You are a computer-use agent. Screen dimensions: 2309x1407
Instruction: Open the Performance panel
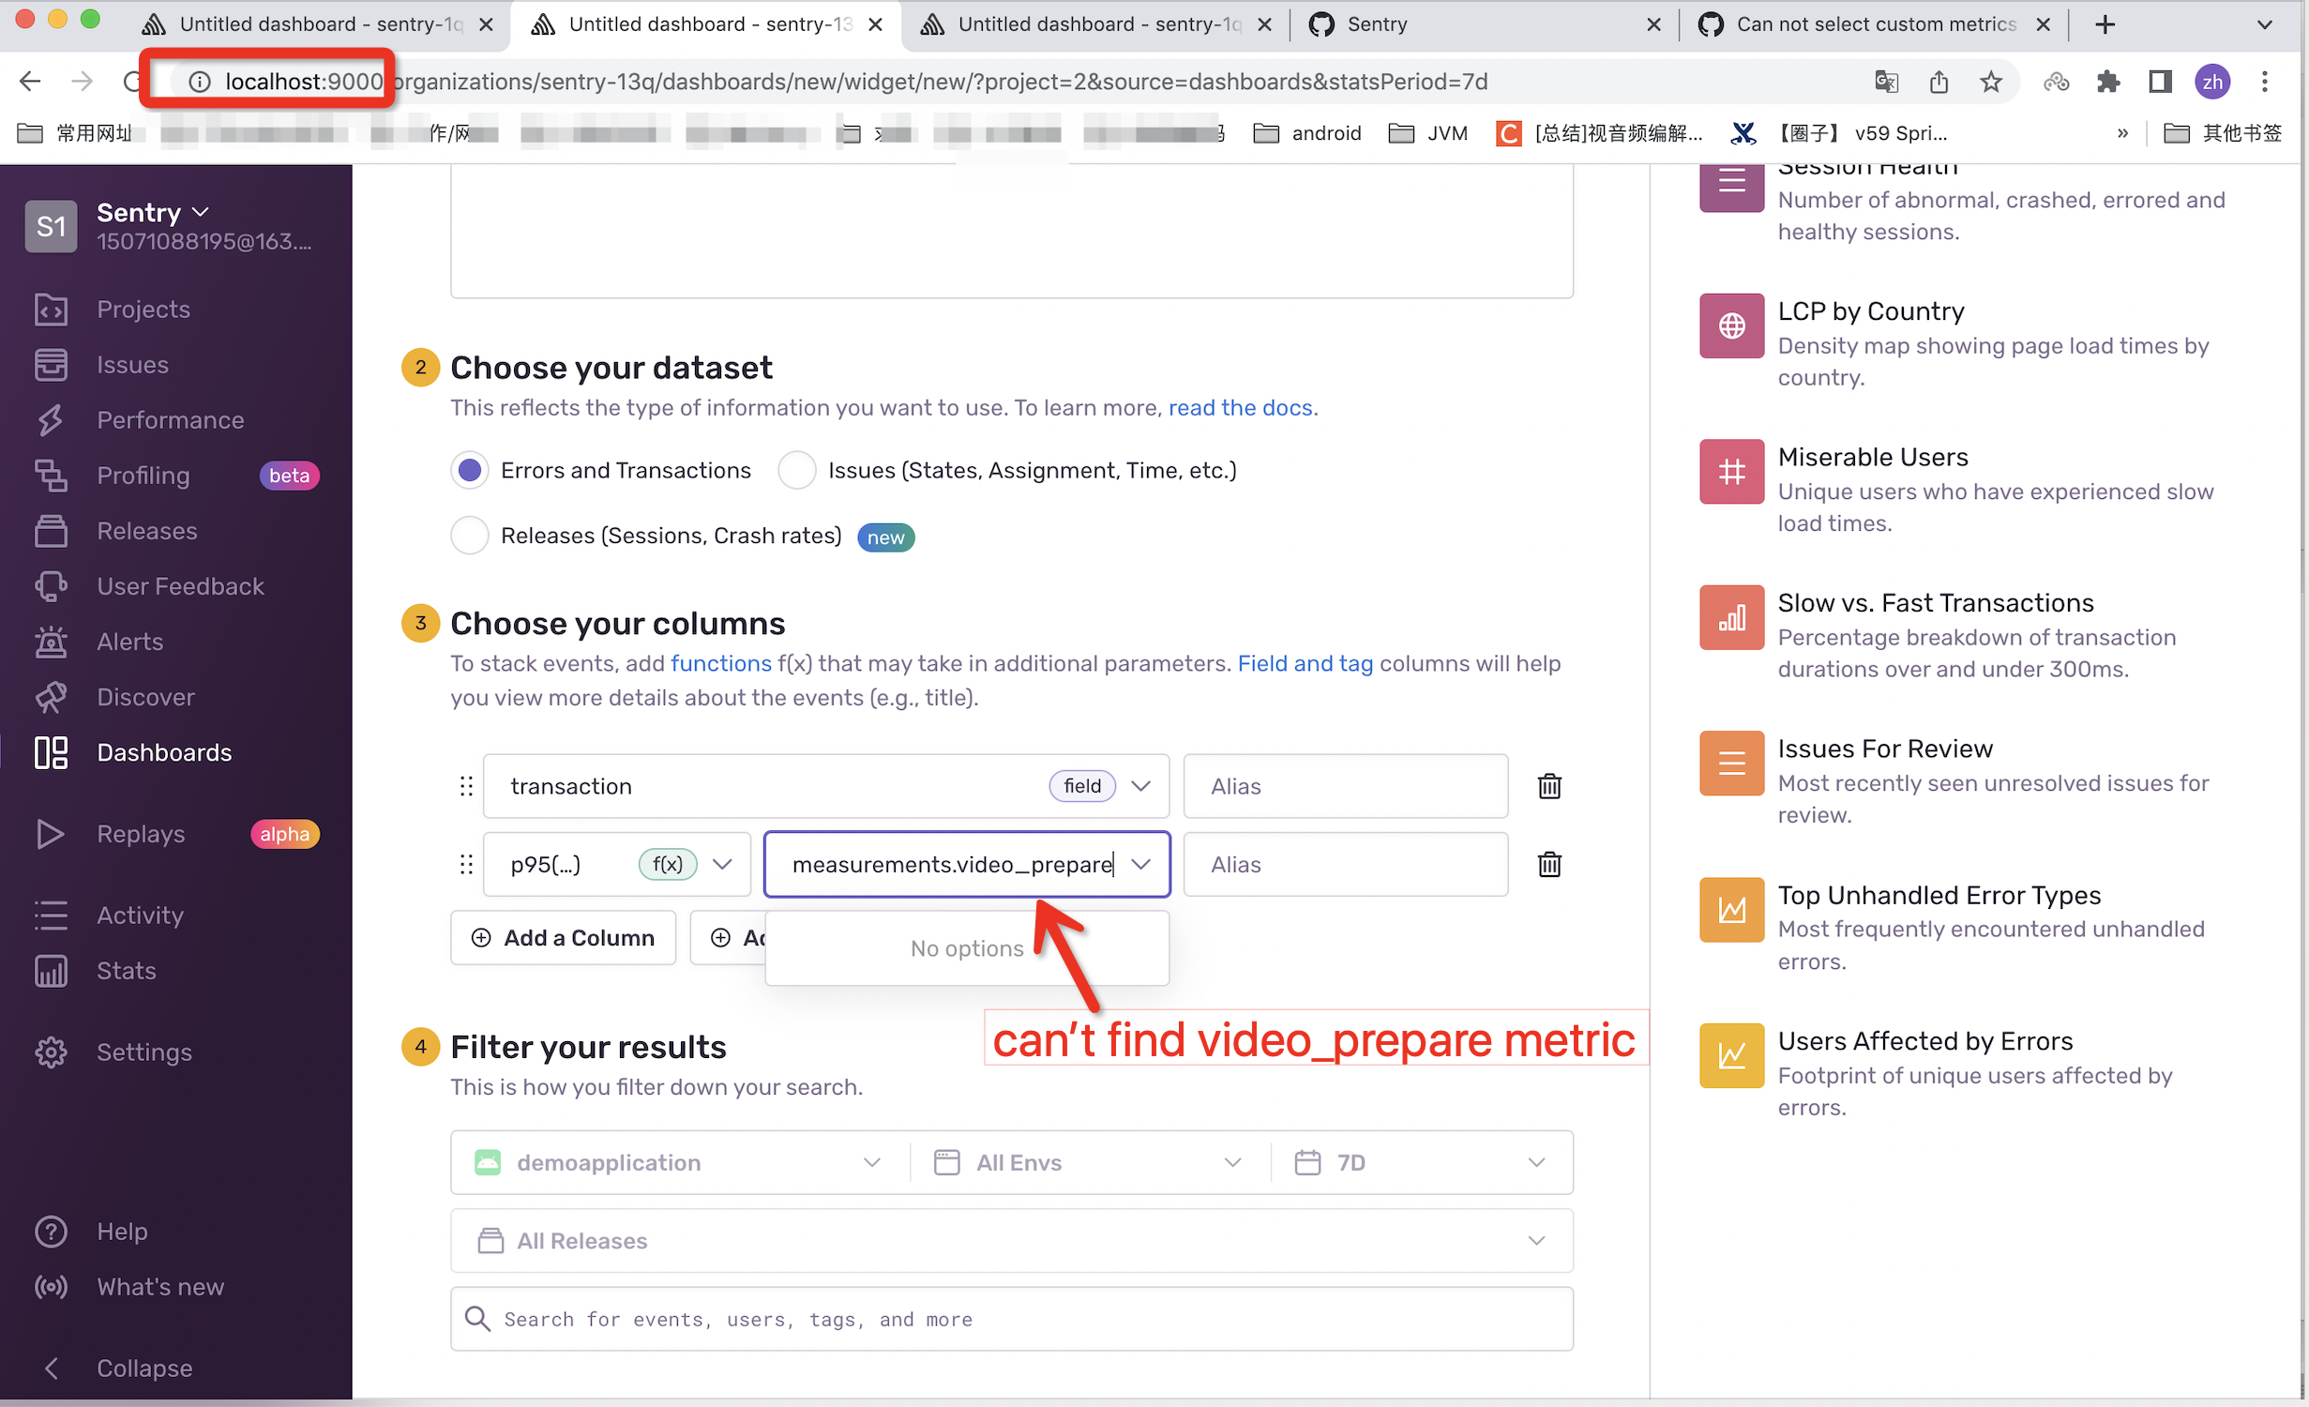click(170, 419)
